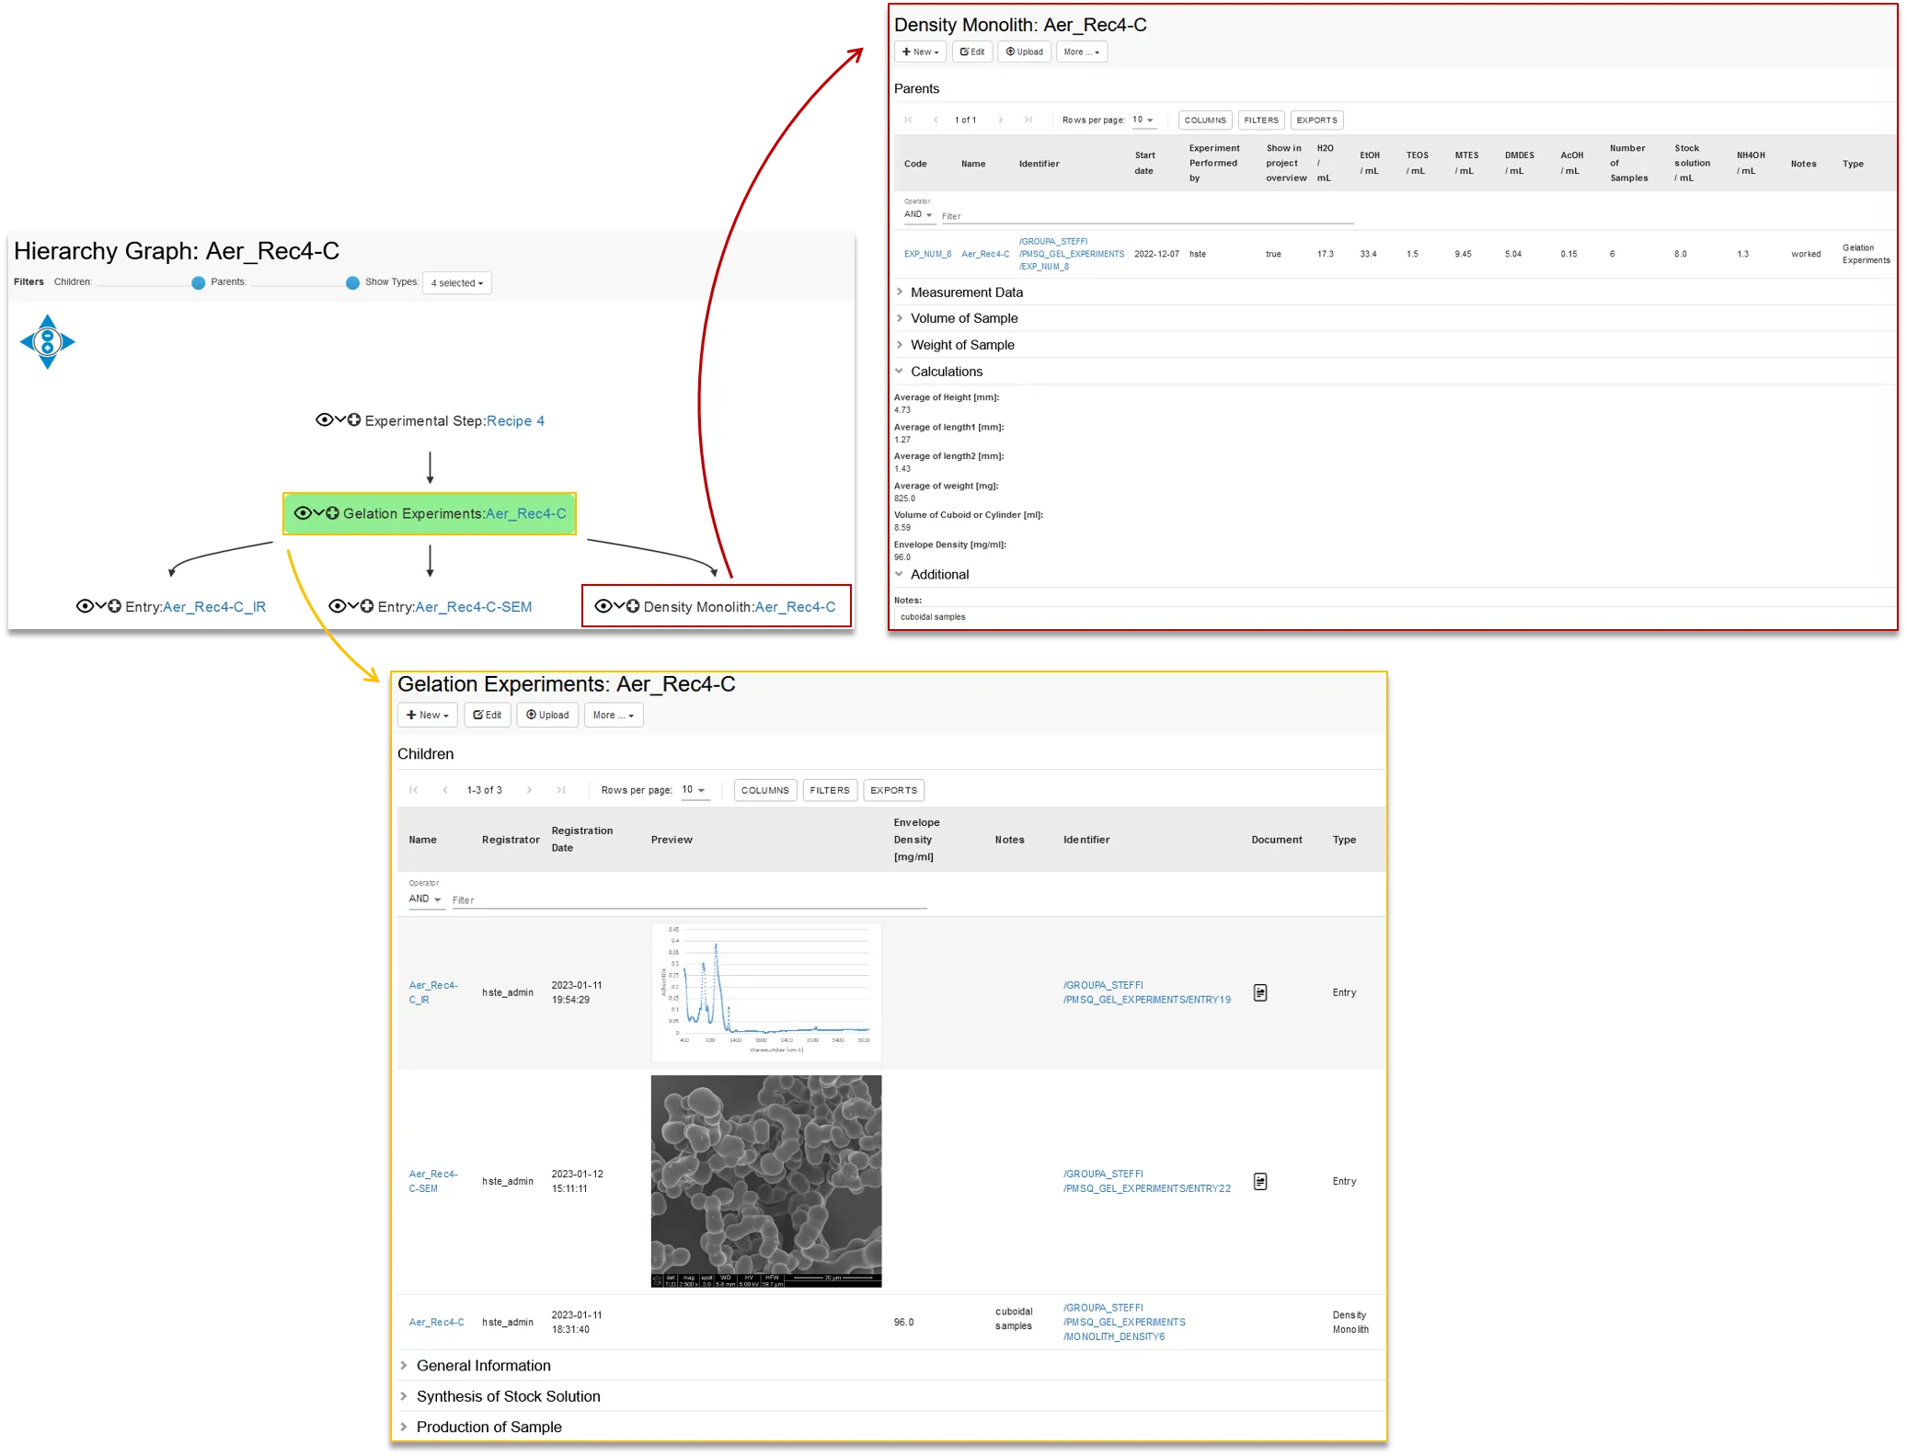Open EXP_NUM_8 code link
Image resolution: width=1907 pixels, height=1456 pixels.
(x=927, y=254)
